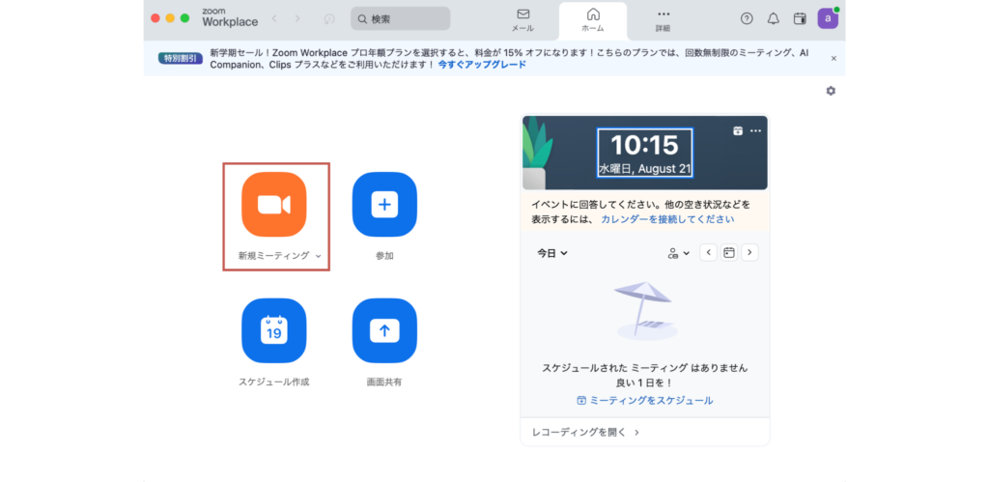Open the purple profile avatar

[828, 18]
